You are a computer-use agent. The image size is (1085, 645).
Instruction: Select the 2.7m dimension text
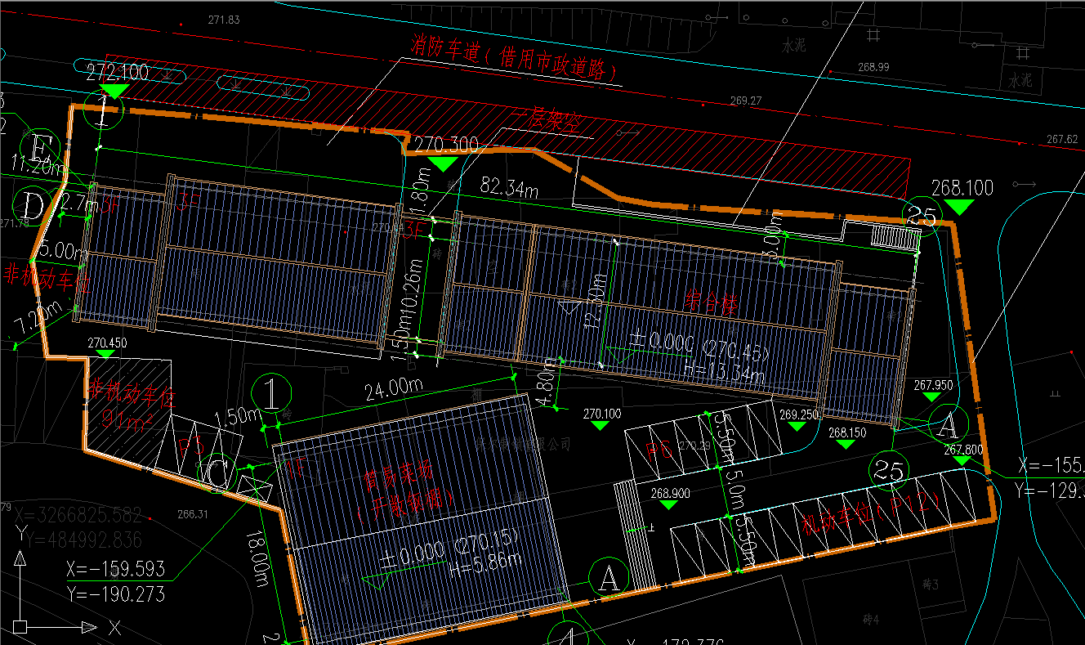(79, 204)
